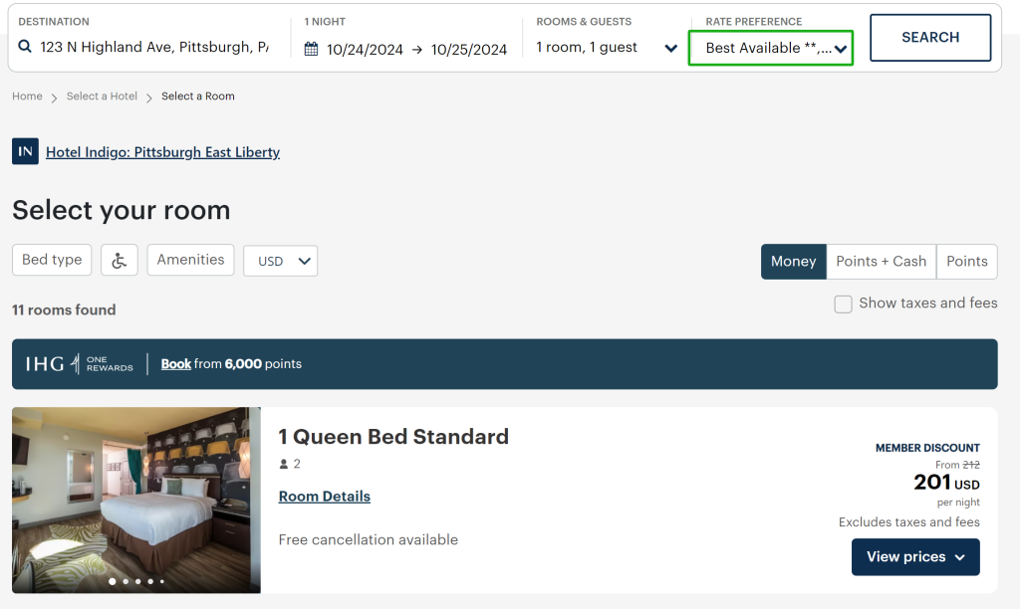The width and height of the screenshot is (1020, 609).
Task: Click the IHG One Rewards logo
Action: pyautogui.click(x=79, y=364)
